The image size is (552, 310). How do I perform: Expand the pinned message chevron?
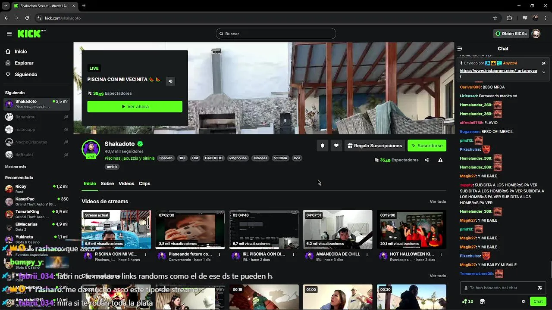[x=543, y=72]
